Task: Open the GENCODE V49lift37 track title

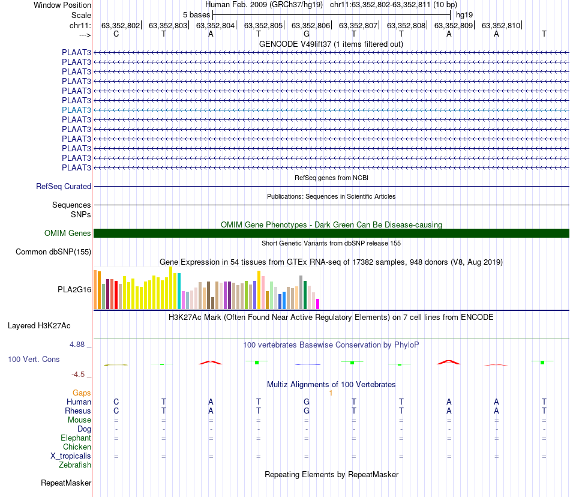Action: point(331,44)
